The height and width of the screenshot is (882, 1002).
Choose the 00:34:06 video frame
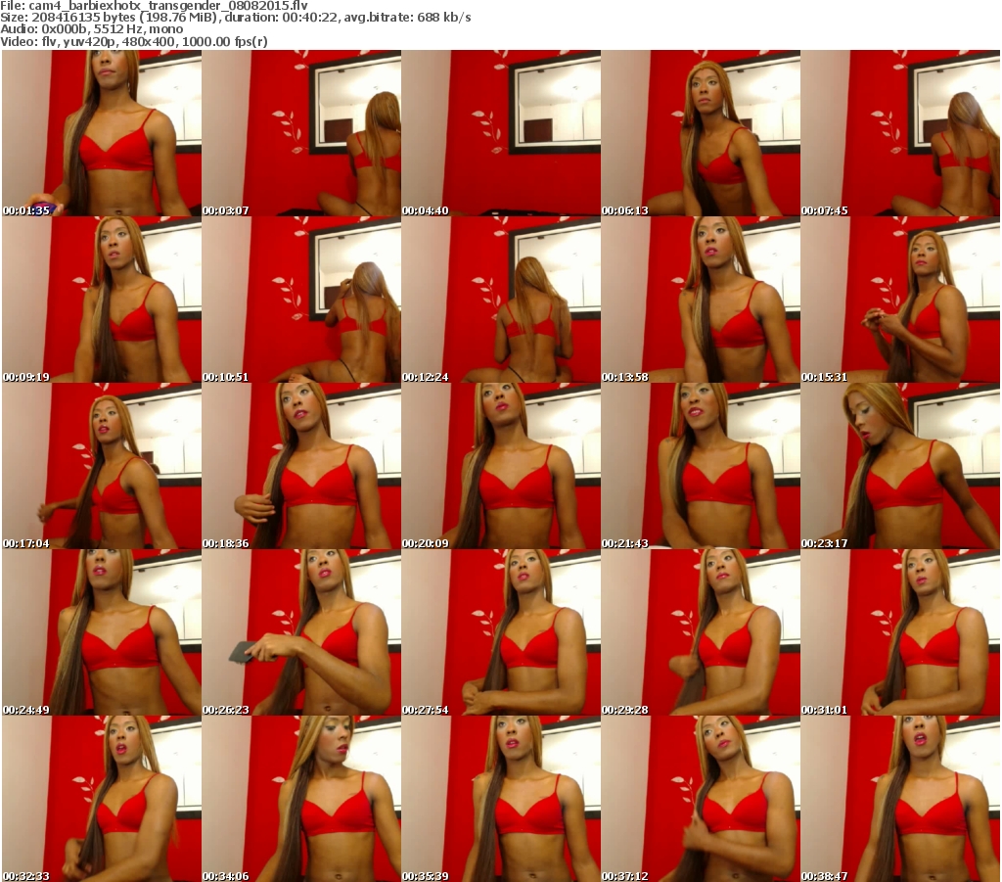[301, 799]
